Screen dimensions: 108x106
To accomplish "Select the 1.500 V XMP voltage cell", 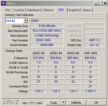I will tap(90, 91).
